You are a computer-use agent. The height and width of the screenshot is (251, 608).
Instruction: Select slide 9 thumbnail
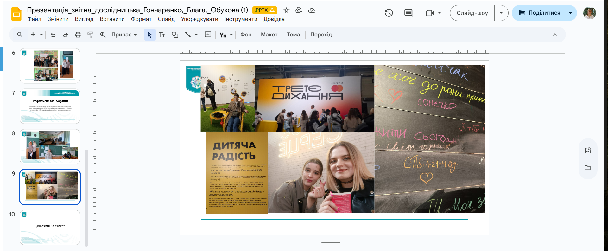(x=50, y=187)
